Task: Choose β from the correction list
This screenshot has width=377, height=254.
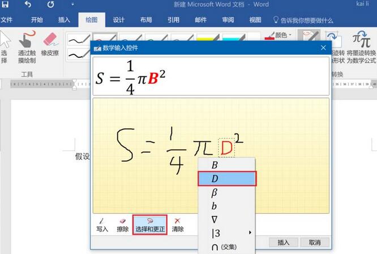Action: tap(226, 192)
